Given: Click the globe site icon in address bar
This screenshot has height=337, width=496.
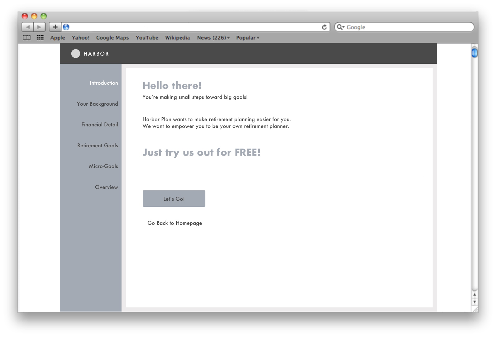Looking at the screenshot, I should (66, 27).
